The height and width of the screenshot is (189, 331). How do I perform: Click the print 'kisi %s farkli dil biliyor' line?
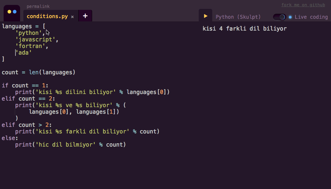coord(87,131)
